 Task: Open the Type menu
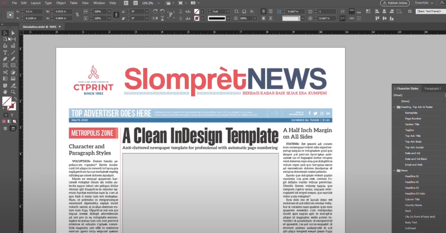pyautogui.click(x=48, y=3)
